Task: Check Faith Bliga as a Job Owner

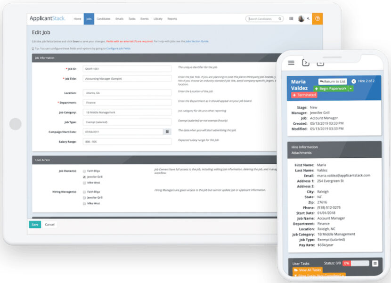Action: pyautogui.click(x=84, y=171)
